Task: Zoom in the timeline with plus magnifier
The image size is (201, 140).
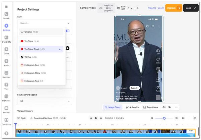Action: coord(177,118)
